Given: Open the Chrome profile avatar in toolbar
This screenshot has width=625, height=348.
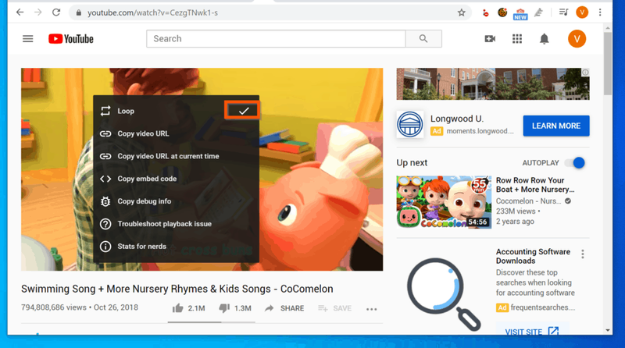Looking at the screenshot, I should tap(582, 12).
